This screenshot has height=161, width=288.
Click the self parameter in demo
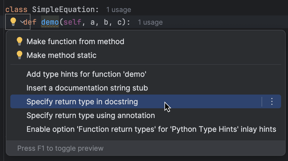(x=72, y=22)
